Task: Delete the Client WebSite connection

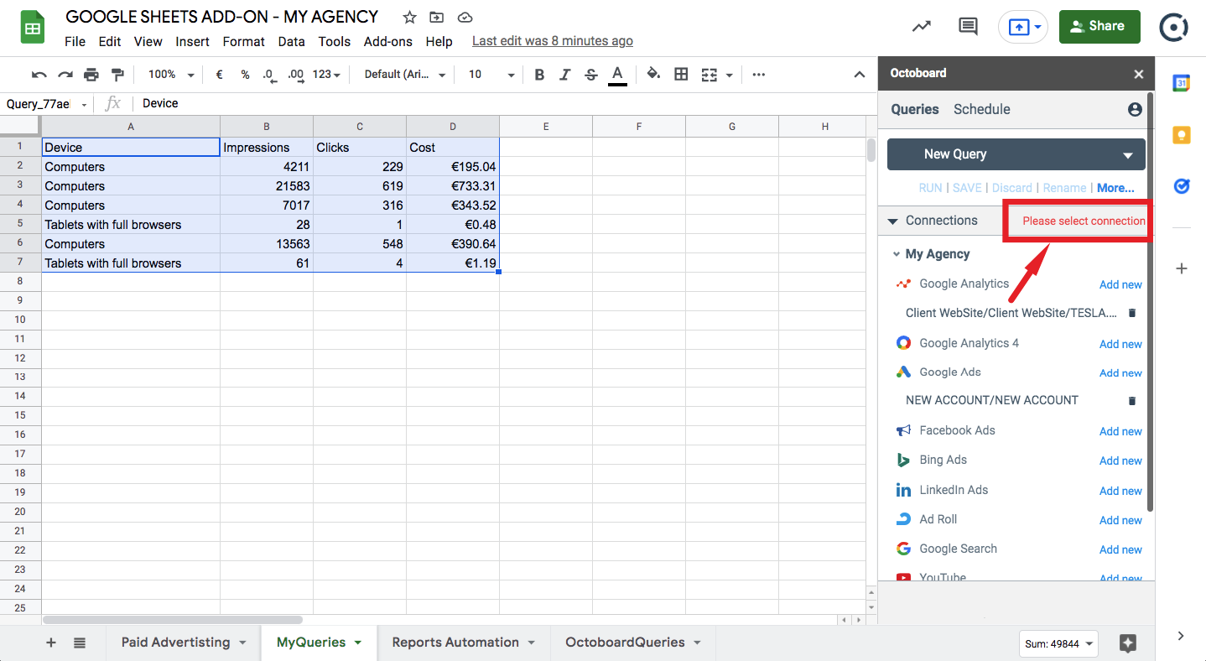Action: click(1131, 313)
